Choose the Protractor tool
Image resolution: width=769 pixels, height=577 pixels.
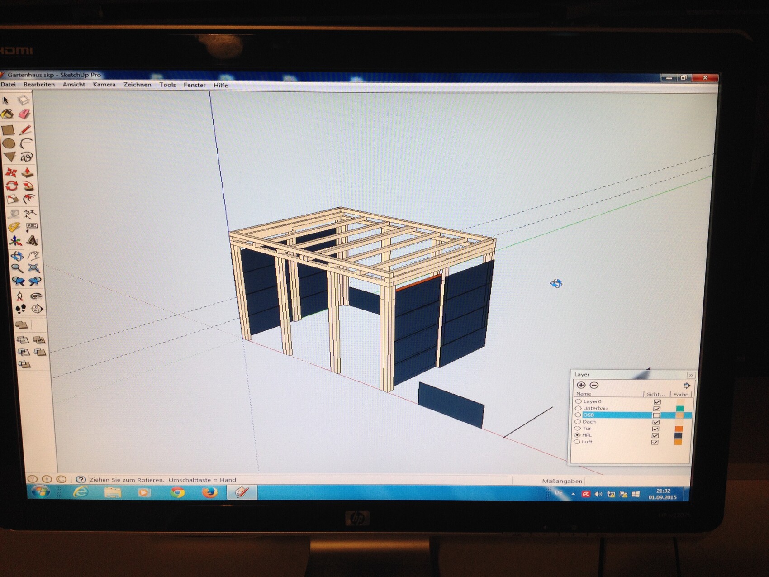(14, 227)
